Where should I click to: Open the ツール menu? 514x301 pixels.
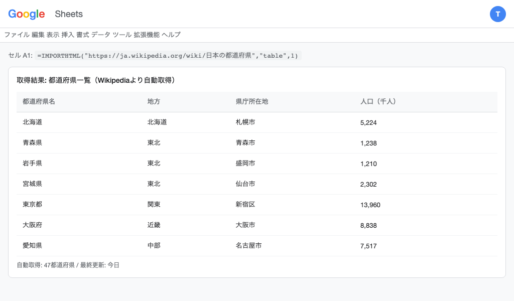(x=123, y=35)
